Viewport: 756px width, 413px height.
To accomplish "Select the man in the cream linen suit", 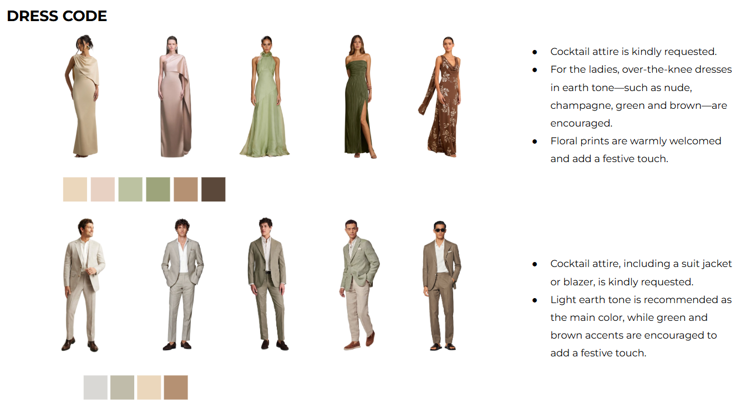I will (83, 285).
